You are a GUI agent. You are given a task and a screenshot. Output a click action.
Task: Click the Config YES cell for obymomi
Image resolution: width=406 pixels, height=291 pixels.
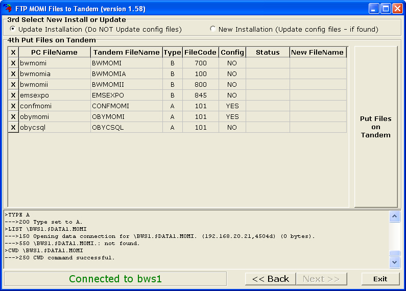pos(232,117)
